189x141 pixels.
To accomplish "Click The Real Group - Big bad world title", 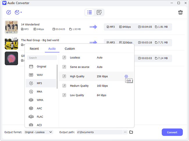I will (x=40, y=40).
